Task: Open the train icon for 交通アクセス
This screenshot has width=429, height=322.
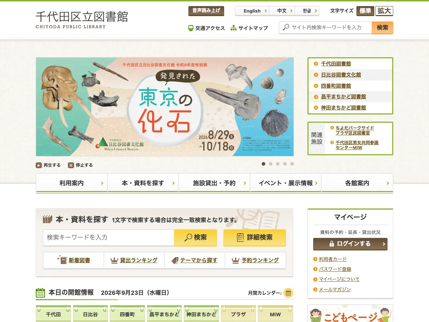Action: (x=191, y=28)
